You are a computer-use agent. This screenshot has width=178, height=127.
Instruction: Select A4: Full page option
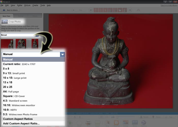pyautogui.click(x=33, y=91)
